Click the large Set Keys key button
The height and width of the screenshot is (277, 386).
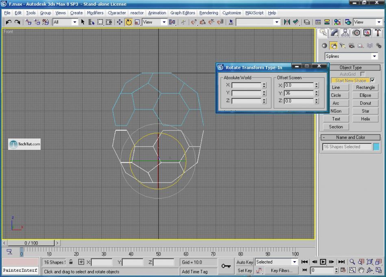point(226,266)
